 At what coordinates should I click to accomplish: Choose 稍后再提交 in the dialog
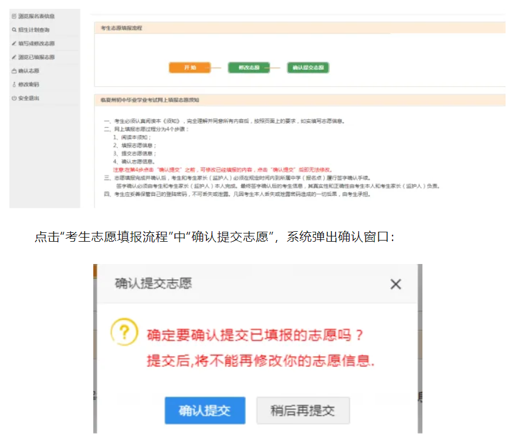[303, 411]
